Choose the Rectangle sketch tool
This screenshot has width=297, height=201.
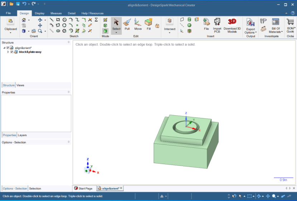tap(58, 20)
